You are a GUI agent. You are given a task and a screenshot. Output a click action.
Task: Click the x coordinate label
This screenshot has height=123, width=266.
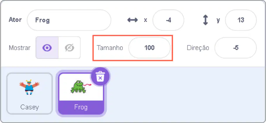[145, 20]
